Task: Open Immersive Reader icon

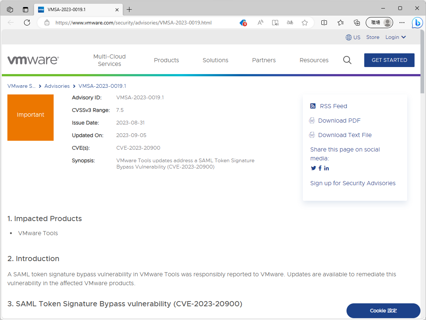Action: coord(275,23)
